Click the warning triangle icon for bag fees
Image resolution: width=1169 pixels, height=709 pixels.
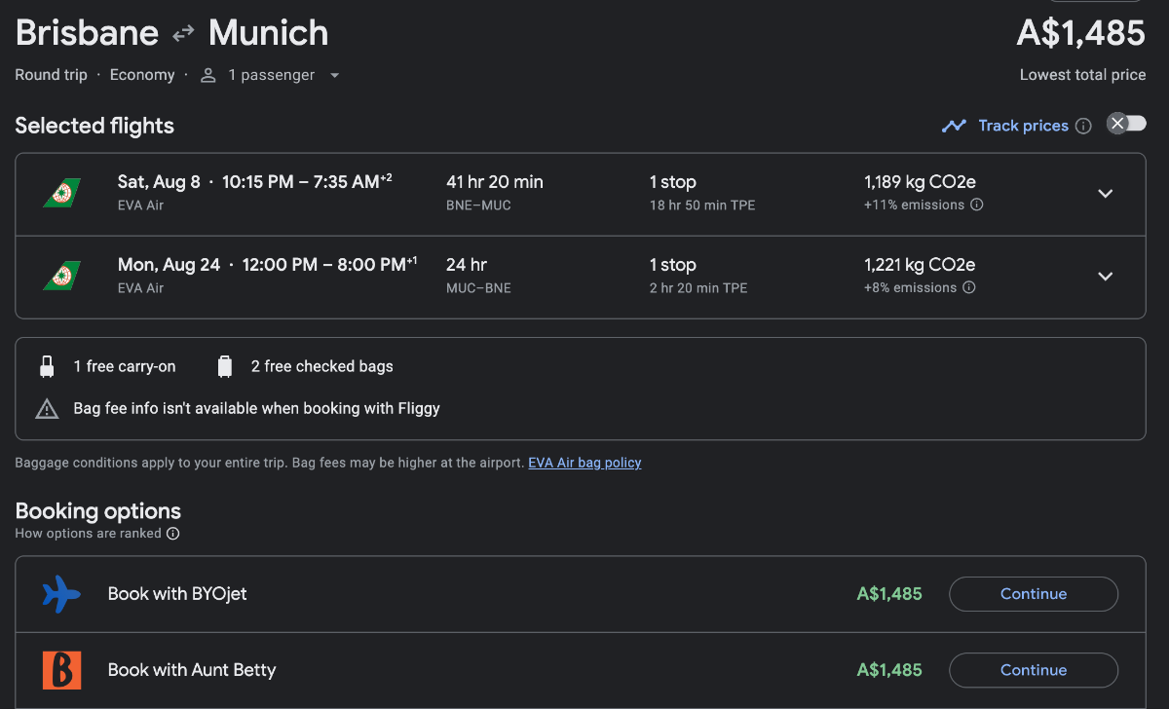pyautogui.click(x=47, y=409)
